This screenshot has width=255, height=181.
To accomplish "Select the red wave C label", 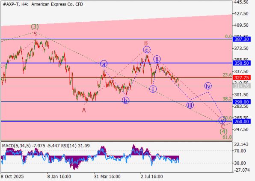I will point(223,126).
